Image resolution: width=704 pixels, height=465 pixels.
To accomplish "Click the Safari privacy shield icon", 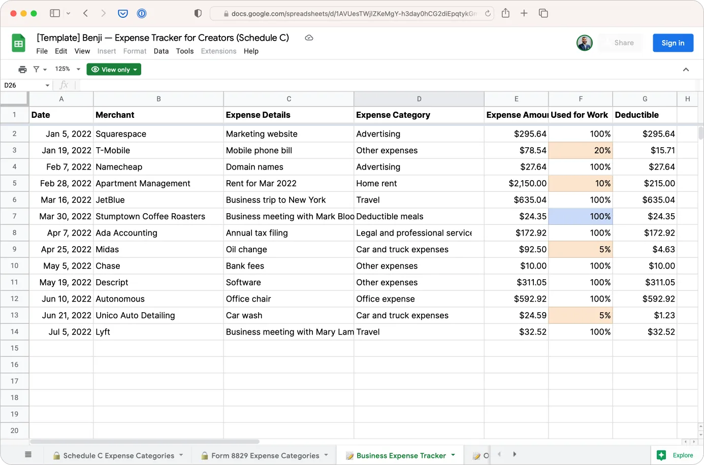I will pyautogui.click(x=198, y=13).
